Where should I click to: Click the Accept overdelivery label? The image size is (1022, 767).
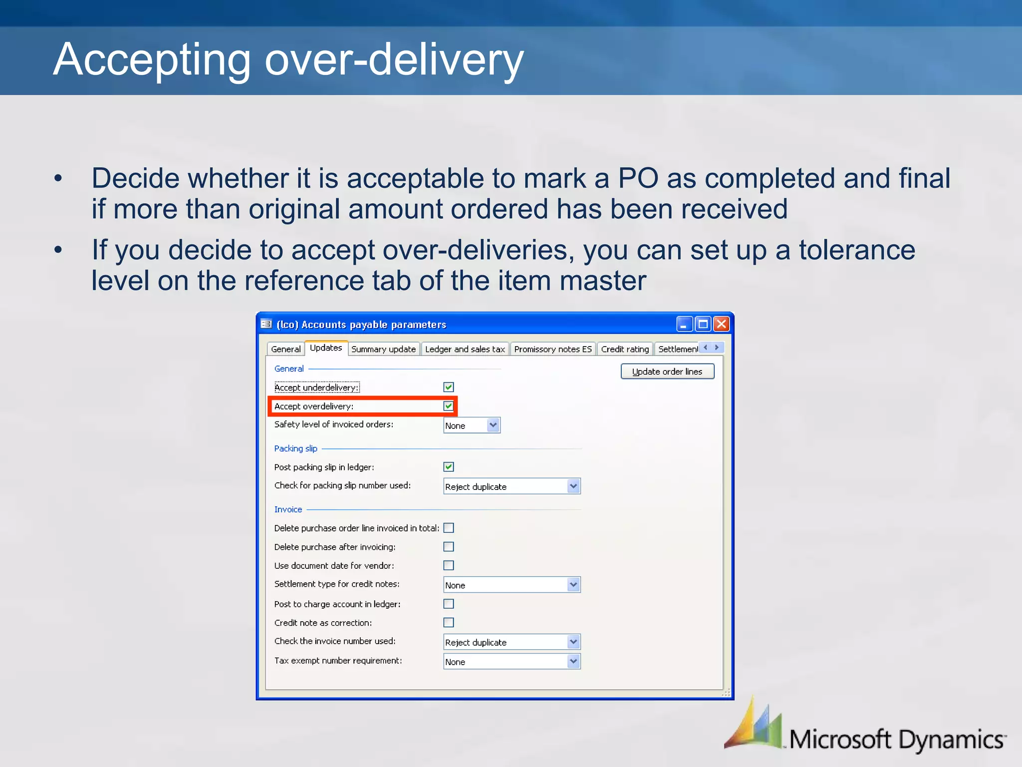[x=314, y=406]
